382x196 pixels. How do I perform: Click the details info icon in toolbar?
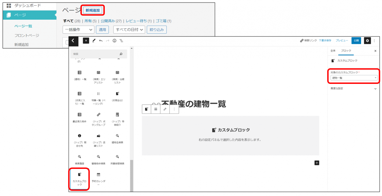[x=115, y=40]
